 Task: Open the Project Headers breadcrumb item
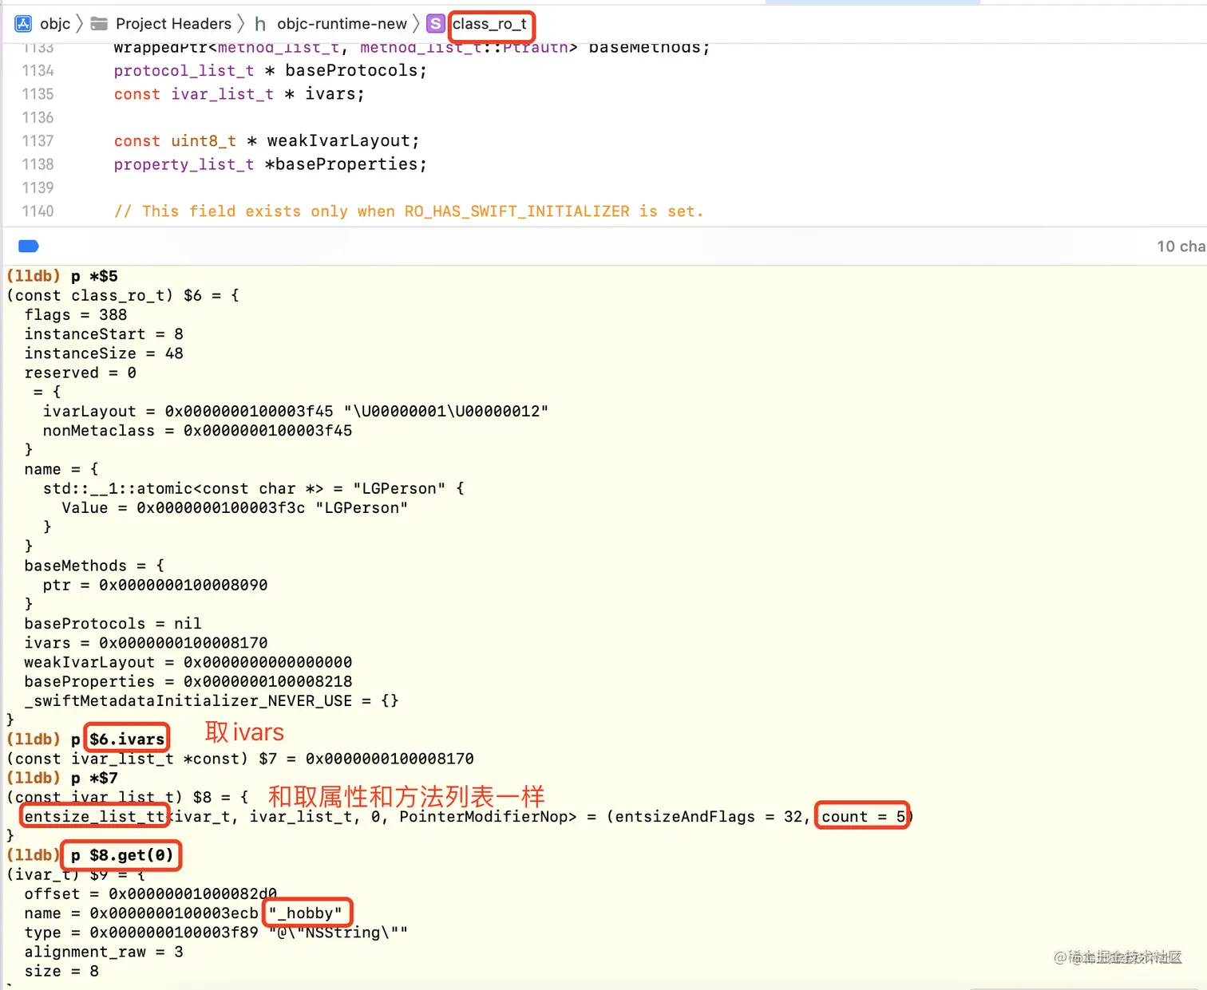(173, 24)
